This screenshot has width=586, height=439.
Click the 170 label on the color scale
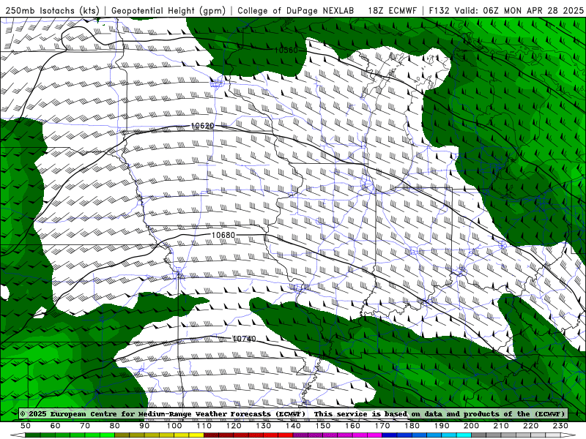tap(382, 426)
